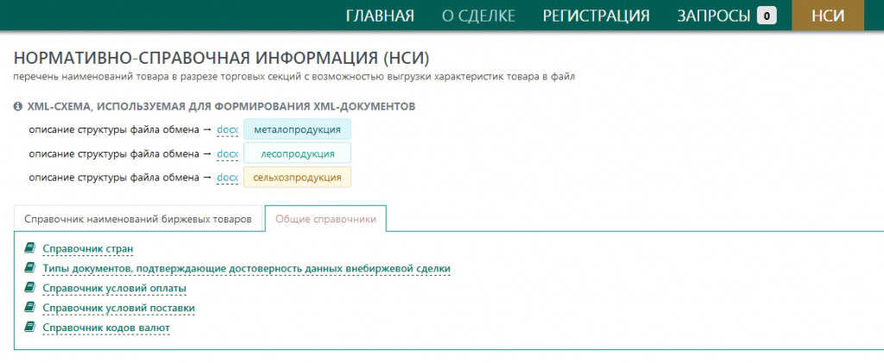Image resolution: width=884 pixels, height=363 pixels.
Task: Go to О СДЕЛКЕ page
Action: [x=478, y=16]
